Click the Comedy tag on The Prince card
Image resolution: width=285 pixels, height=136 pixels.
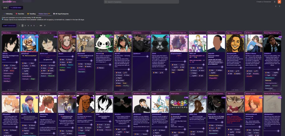[25, 74]
